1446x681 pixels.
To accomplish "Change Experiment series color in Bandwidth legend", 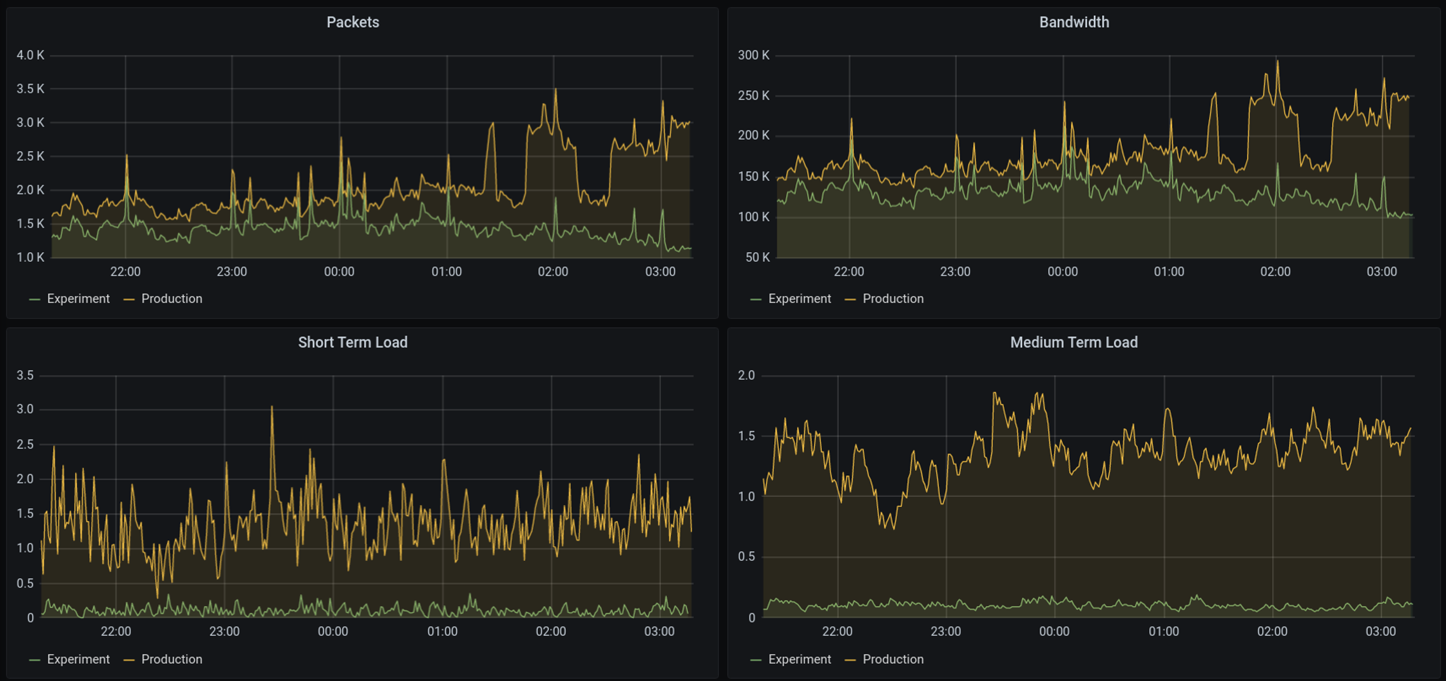I will pos(756,299).
